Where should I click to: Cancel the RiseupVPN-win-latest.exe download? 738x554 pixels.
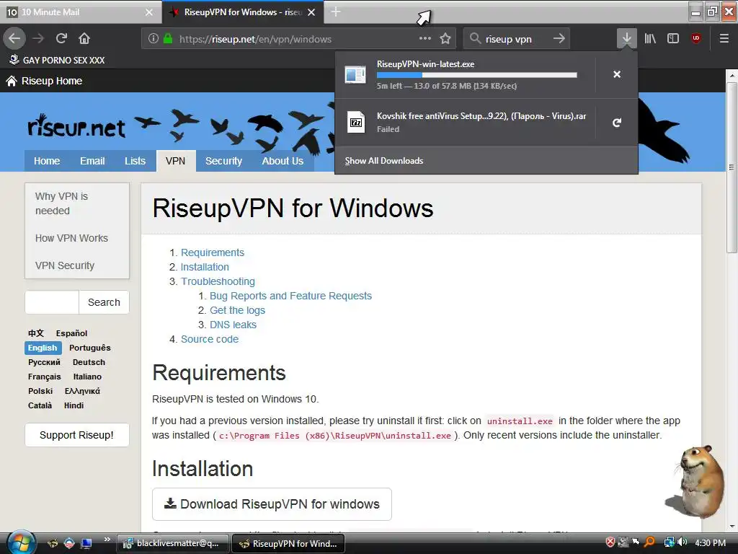click(x=617, y=74)
